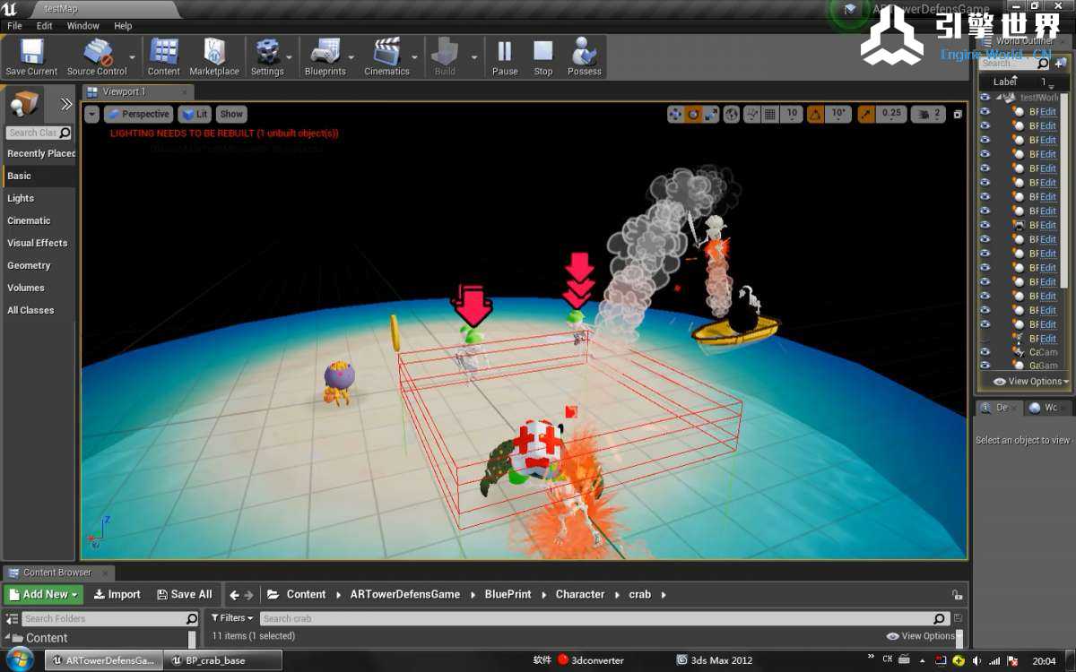Open the Cinematics toolbar icon

386,57
